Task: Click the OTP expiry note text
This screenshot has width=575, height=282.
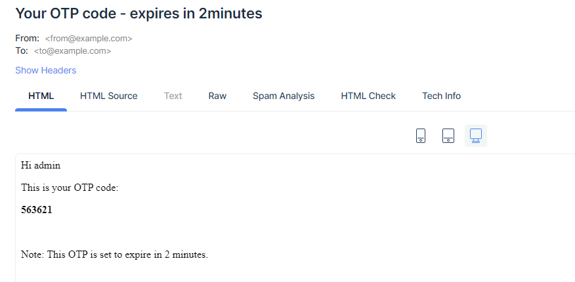Action: 114,254
